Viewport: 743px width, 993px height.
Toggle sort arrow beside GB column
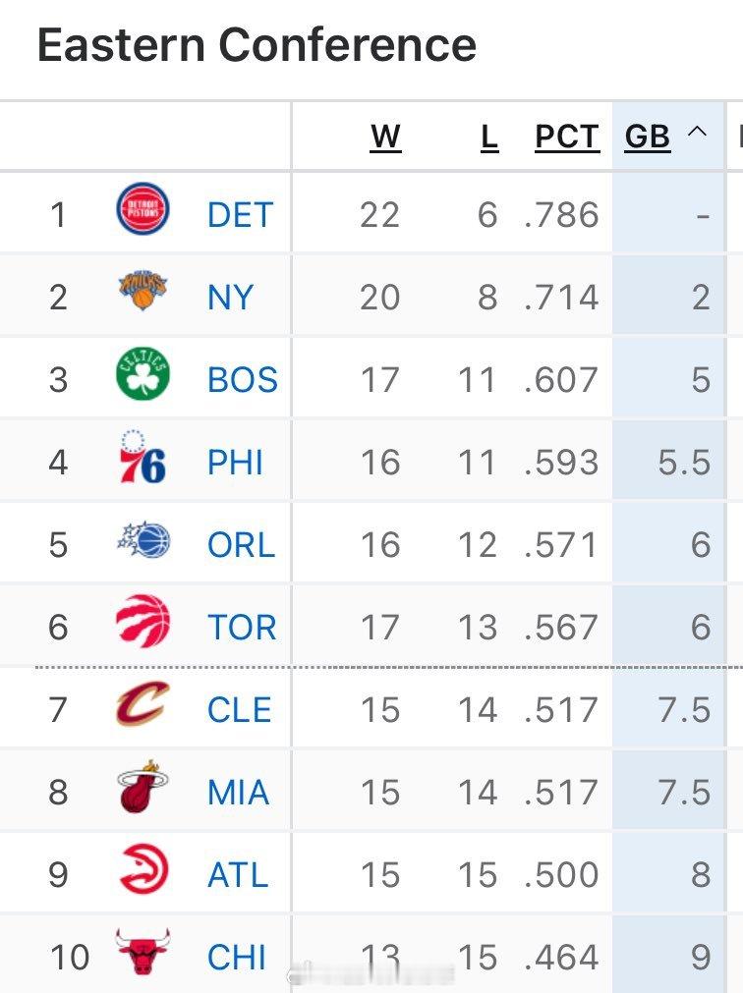point(697,133)
